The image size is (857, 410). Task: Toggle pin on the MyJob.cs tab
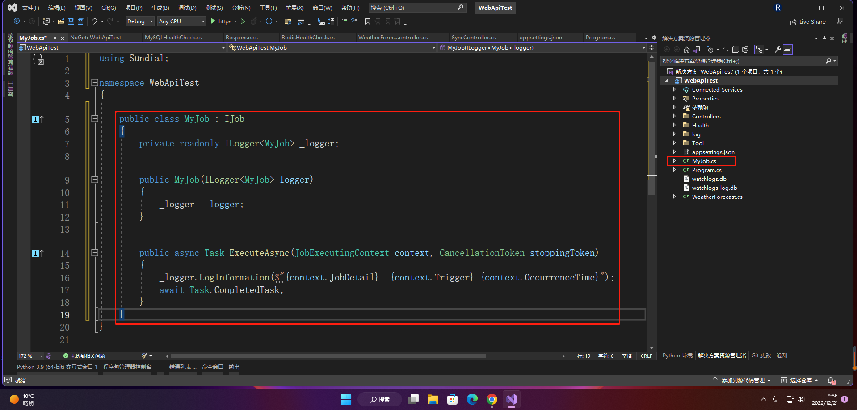(x=55, y=38)
